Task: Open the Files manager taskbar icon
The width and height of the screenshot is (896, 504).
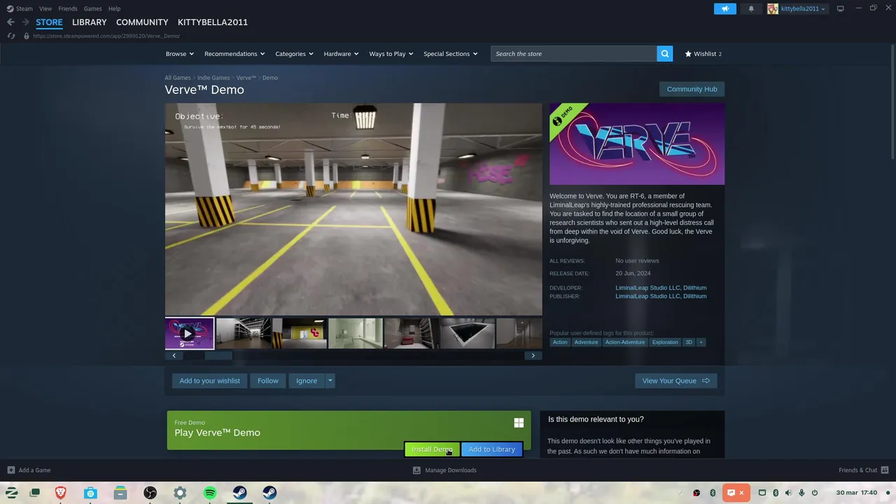Action: click(x=120, y=493)
